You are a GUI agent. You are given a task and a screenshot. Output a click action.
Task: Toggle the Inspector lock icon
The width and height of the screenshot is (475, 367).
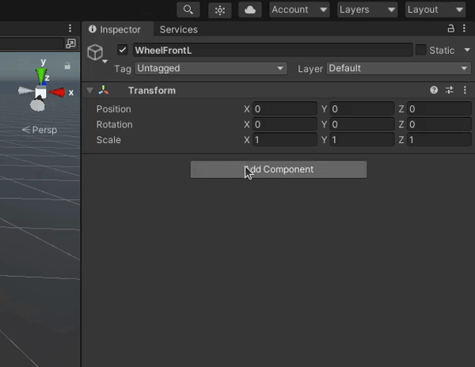[x=451, y=29]
